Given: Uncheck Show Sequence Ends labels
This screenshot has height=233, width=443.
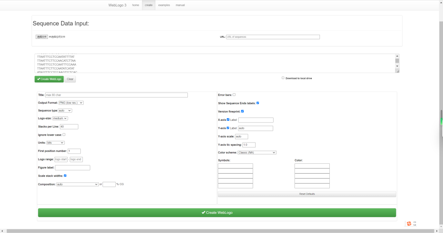Looking at the screenshot, I should click(258, 103).
